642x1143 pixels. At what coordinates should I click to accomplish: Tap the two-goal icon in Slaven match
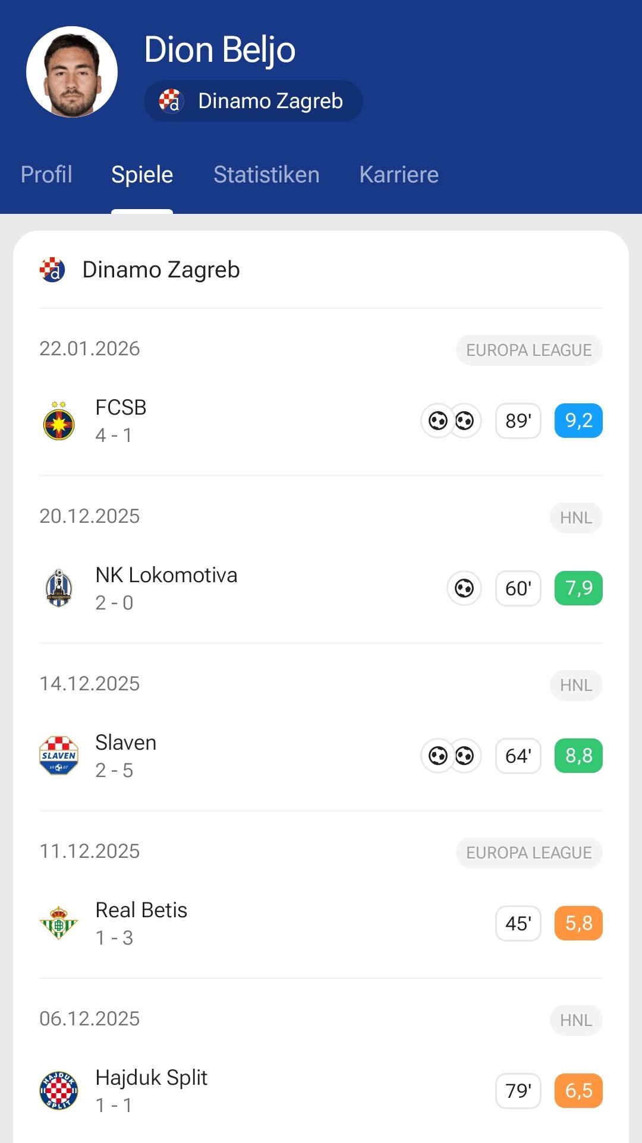click(x=451, y=756)
